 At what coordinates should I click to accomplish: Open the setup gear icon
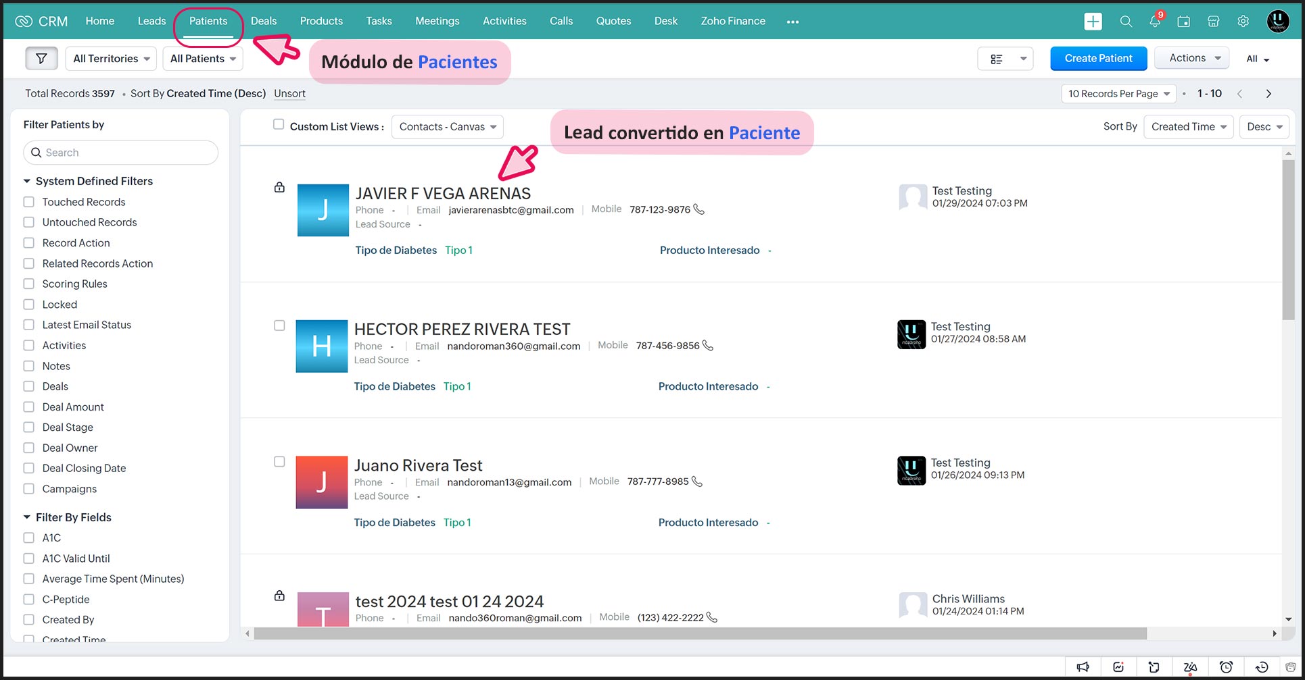coord(1243,22)
